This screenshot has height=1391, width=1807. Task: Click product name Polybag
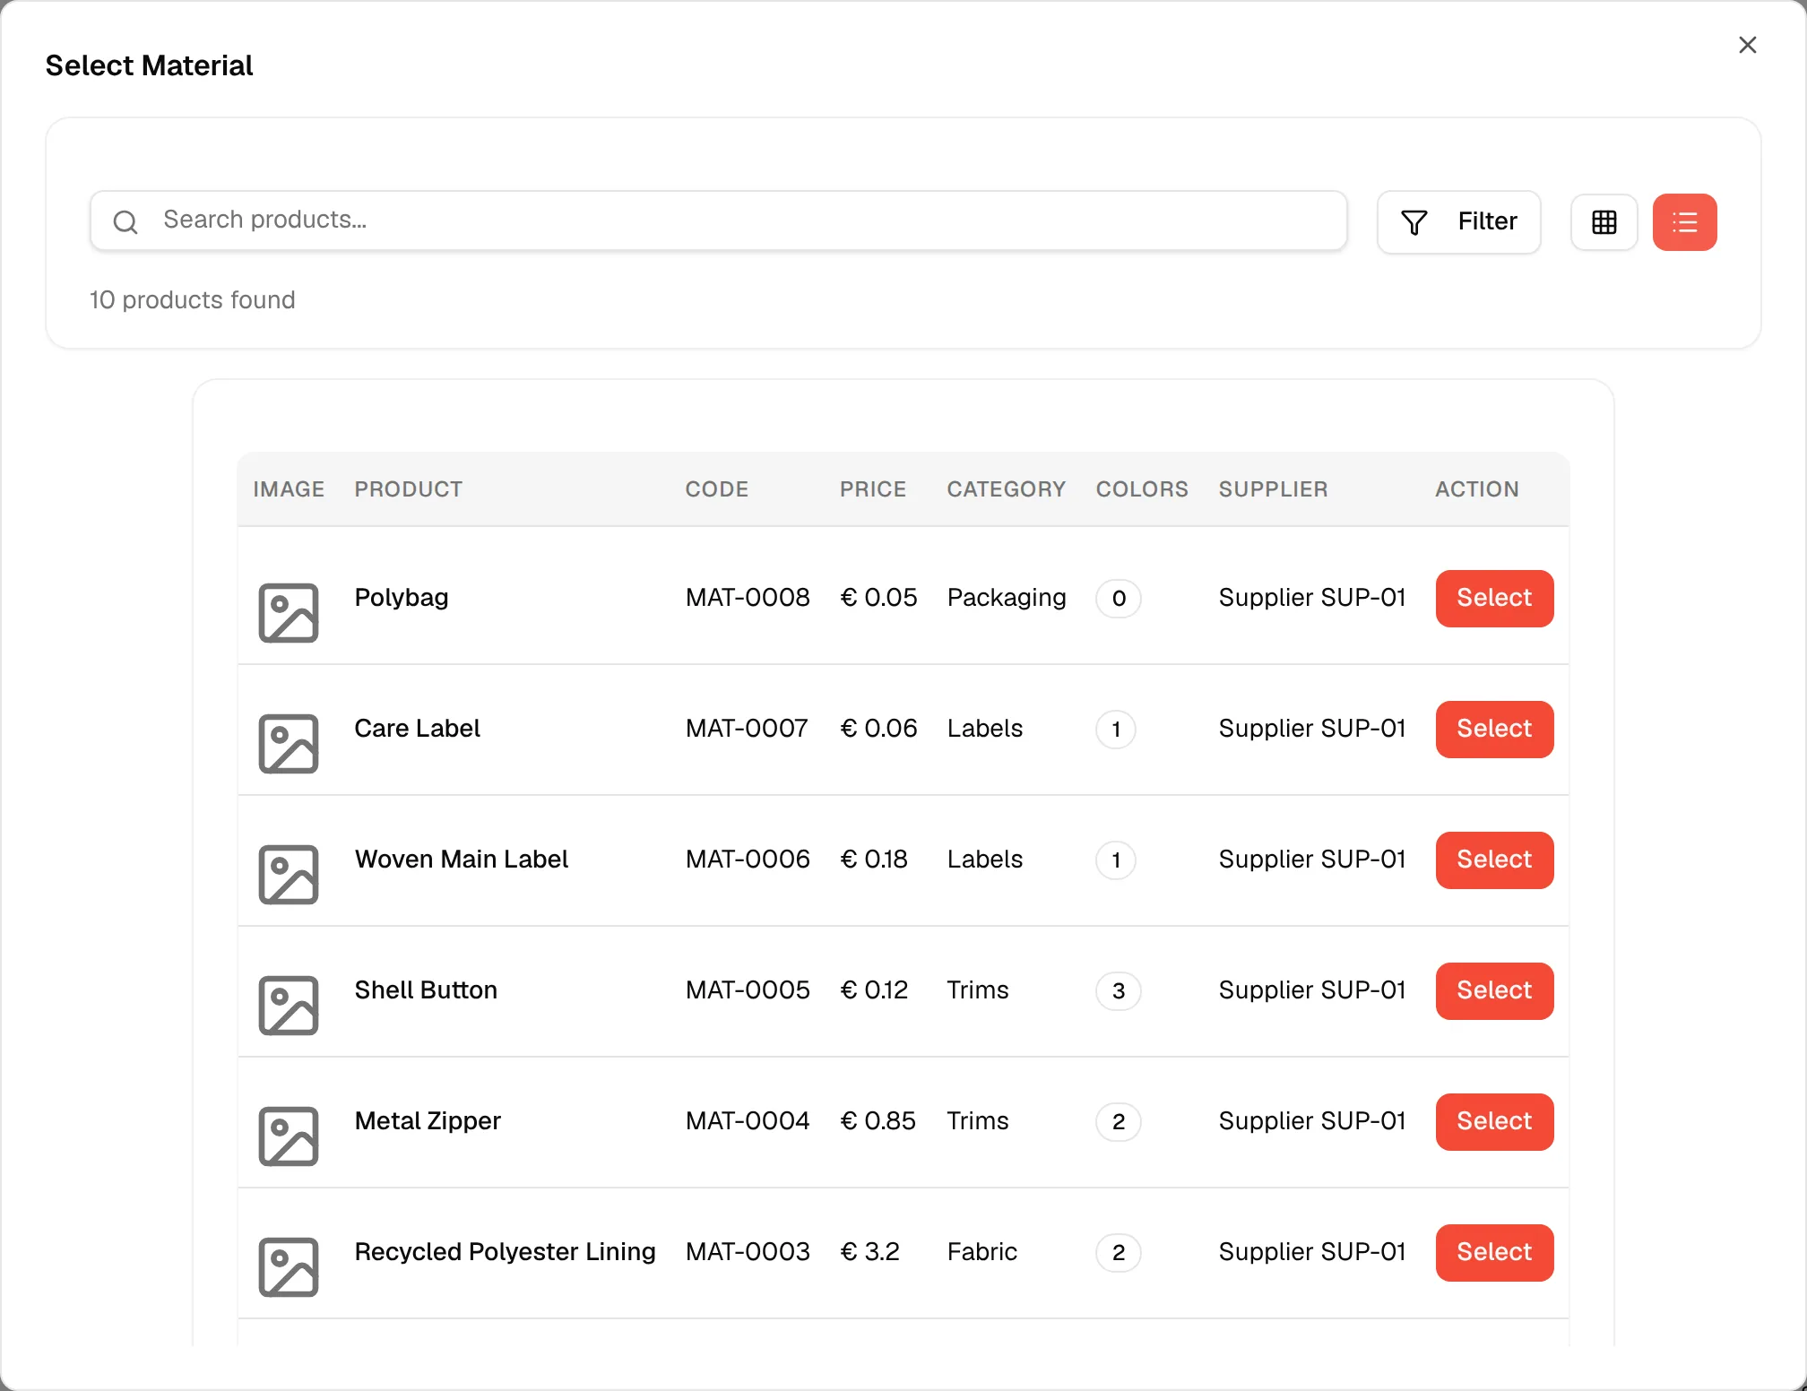click(402, 598)
